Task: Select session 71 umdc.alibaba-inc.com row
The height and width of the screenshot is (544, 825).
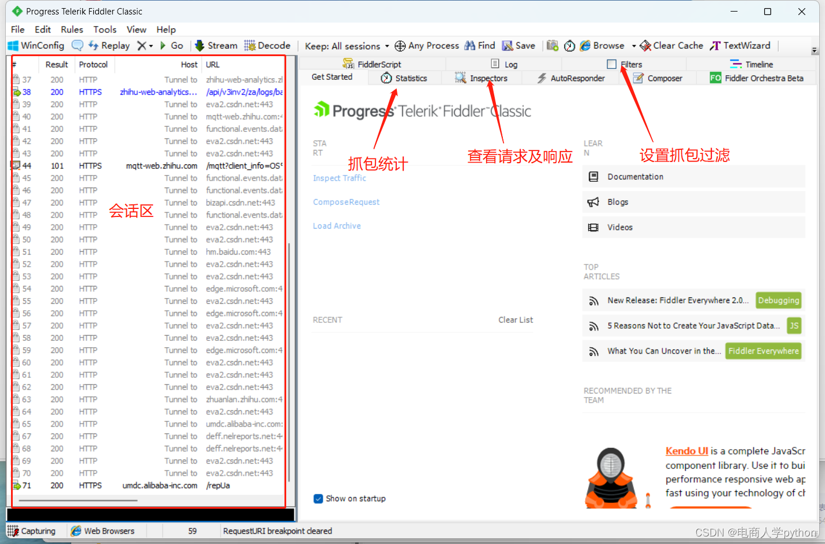Action: (x=148, y=486)
